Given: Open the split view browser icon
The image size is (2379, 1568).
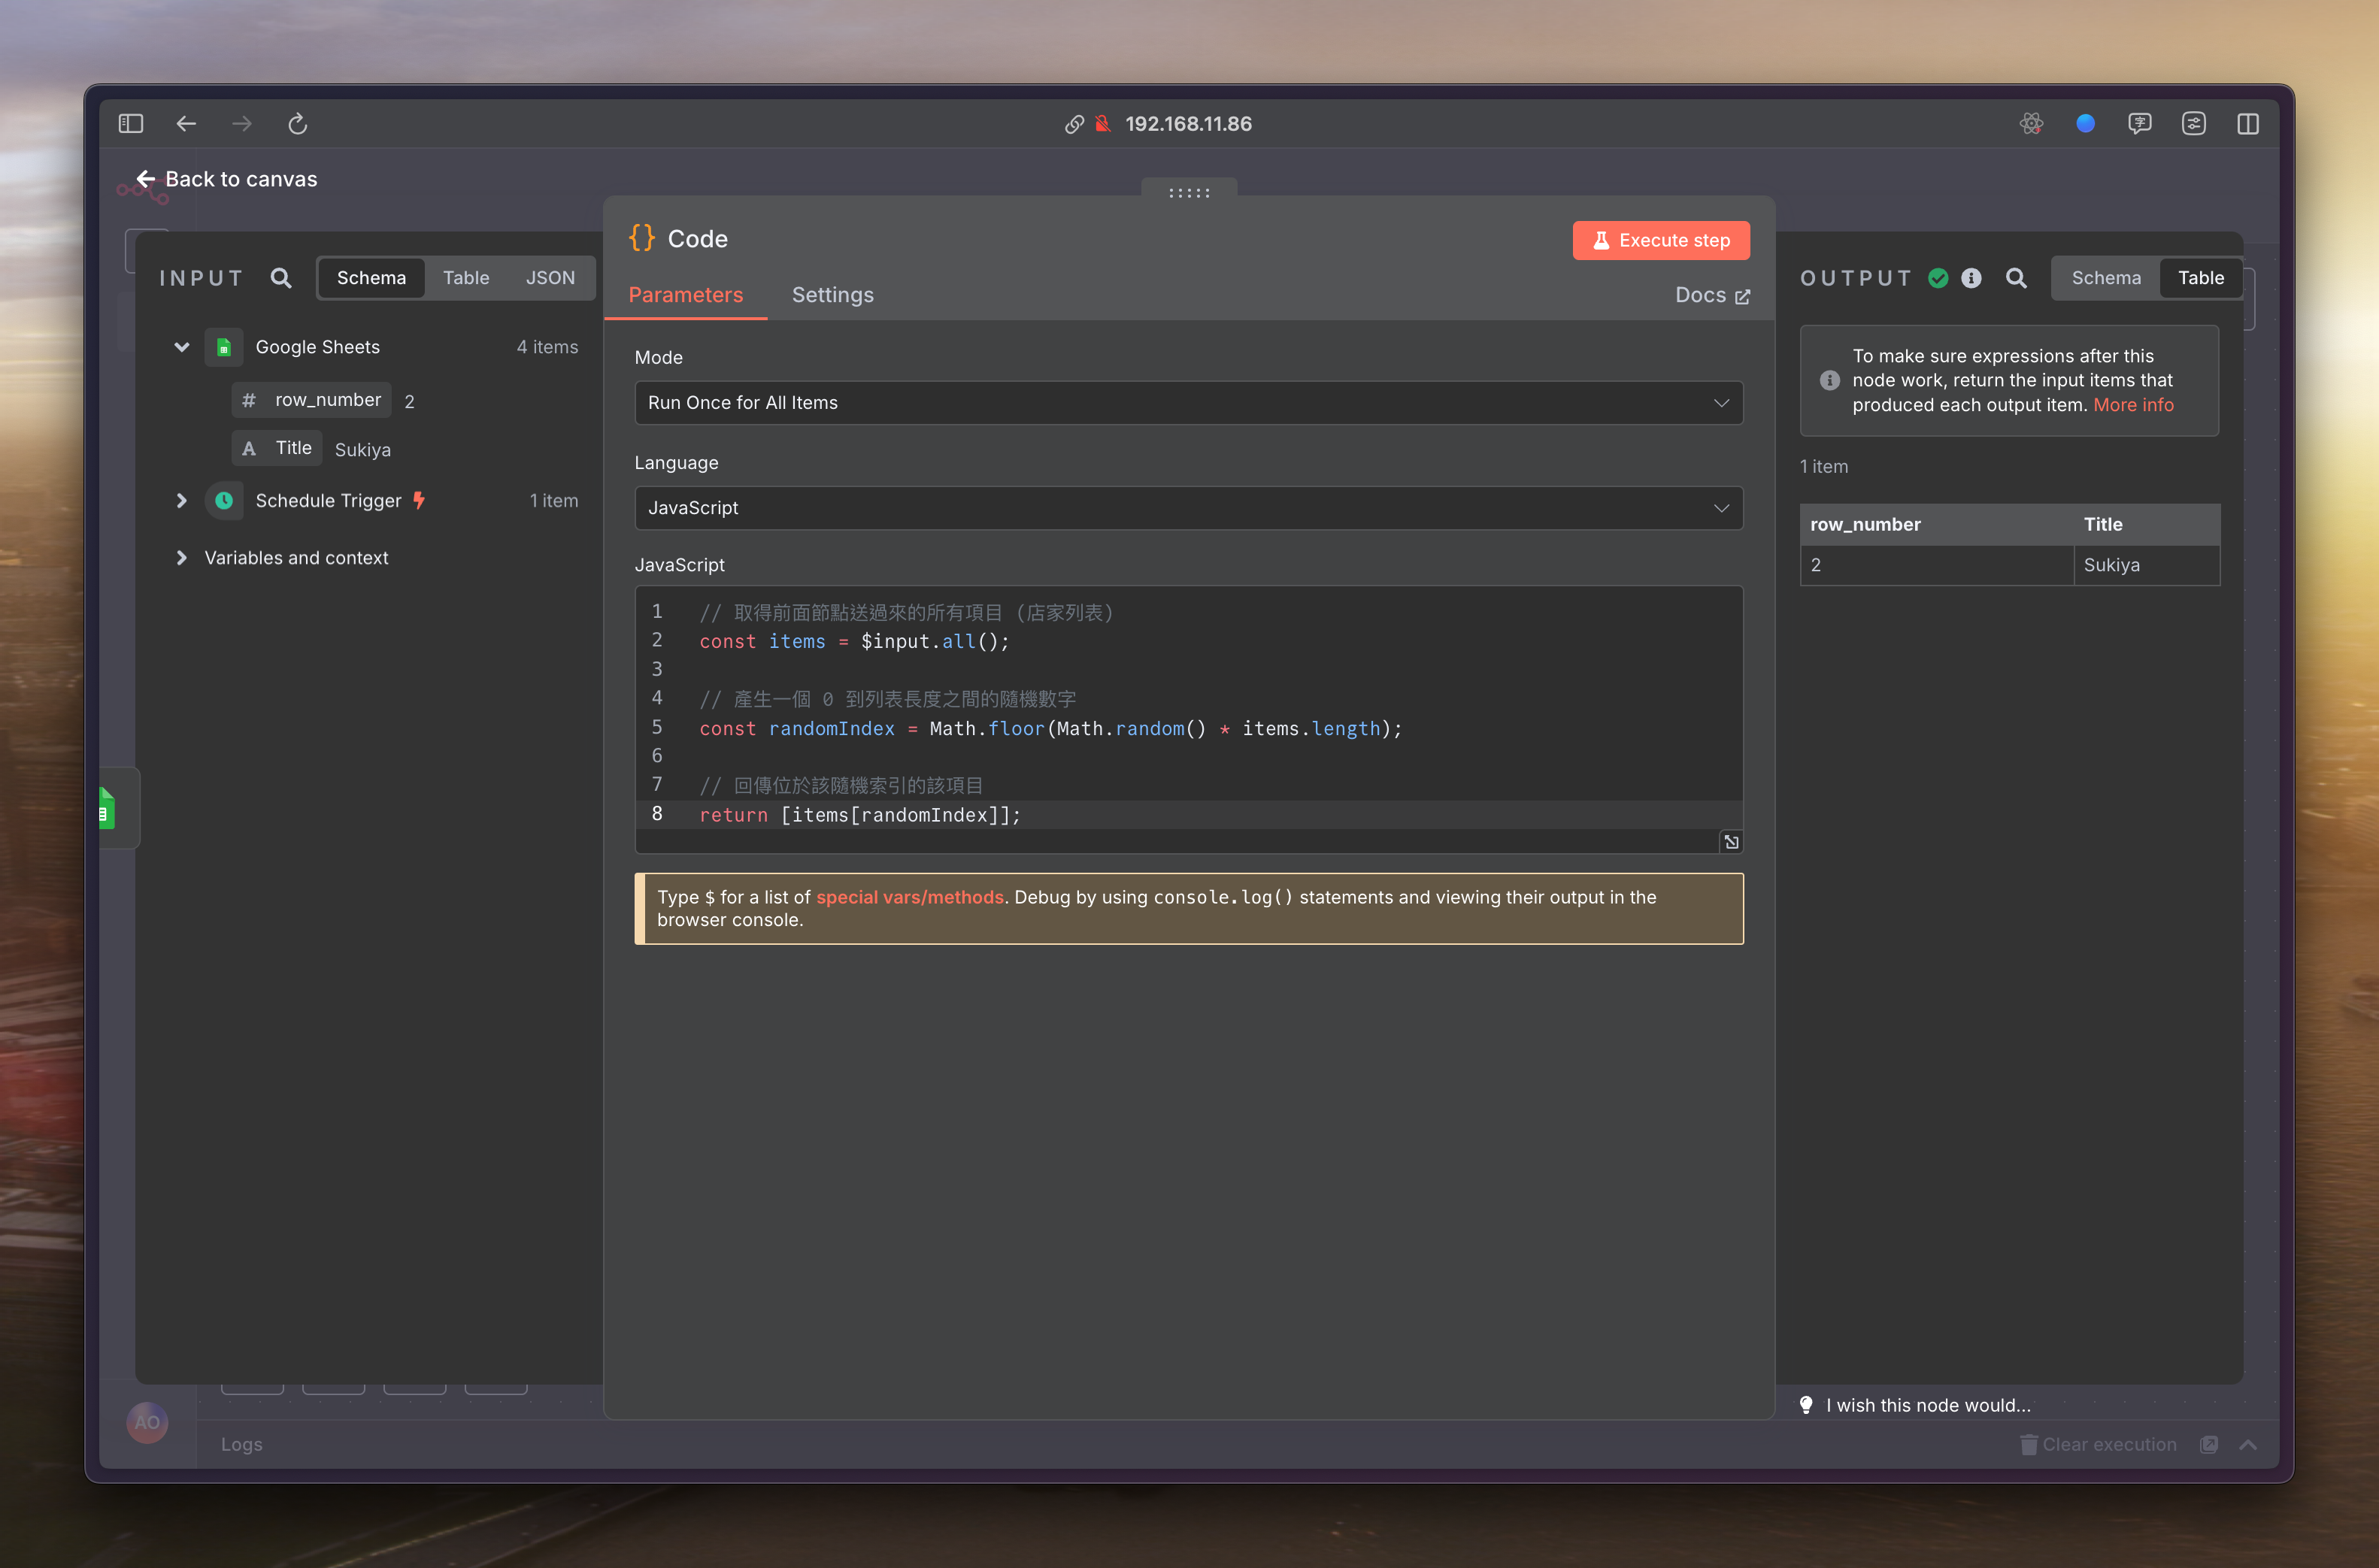Looking at the screenshot, I should [x=2247, y=124].
